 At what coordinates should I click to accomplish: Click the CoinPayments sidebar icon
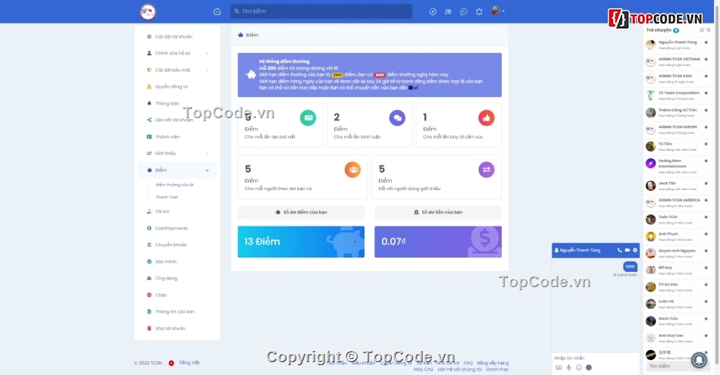pos(149,228)
